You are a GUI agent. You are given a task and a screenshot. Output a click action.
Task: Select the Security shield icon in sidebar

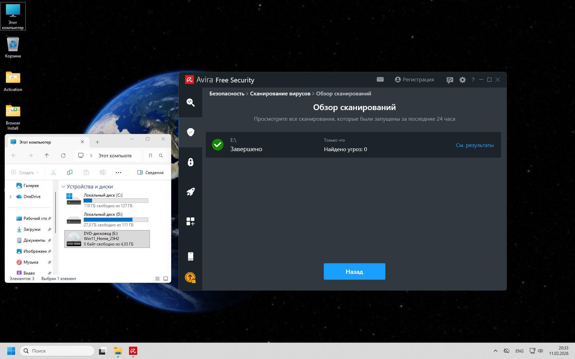click(191, 132)
